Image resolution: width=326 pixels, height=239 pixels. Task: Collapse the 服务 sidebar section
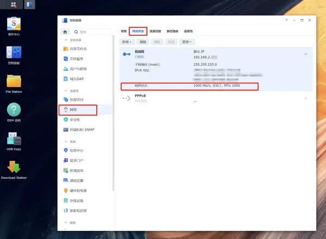coord(66,222)
